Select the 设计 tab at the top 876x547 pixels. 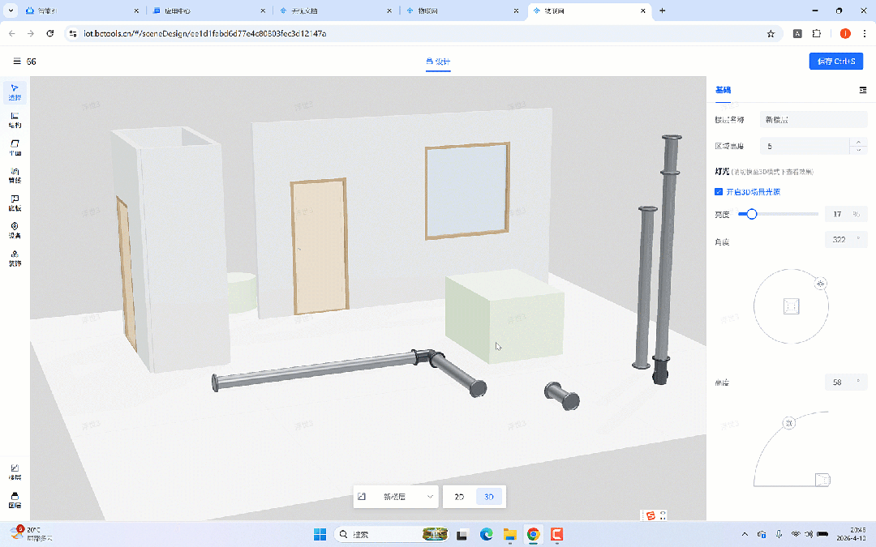pos(438,62)
